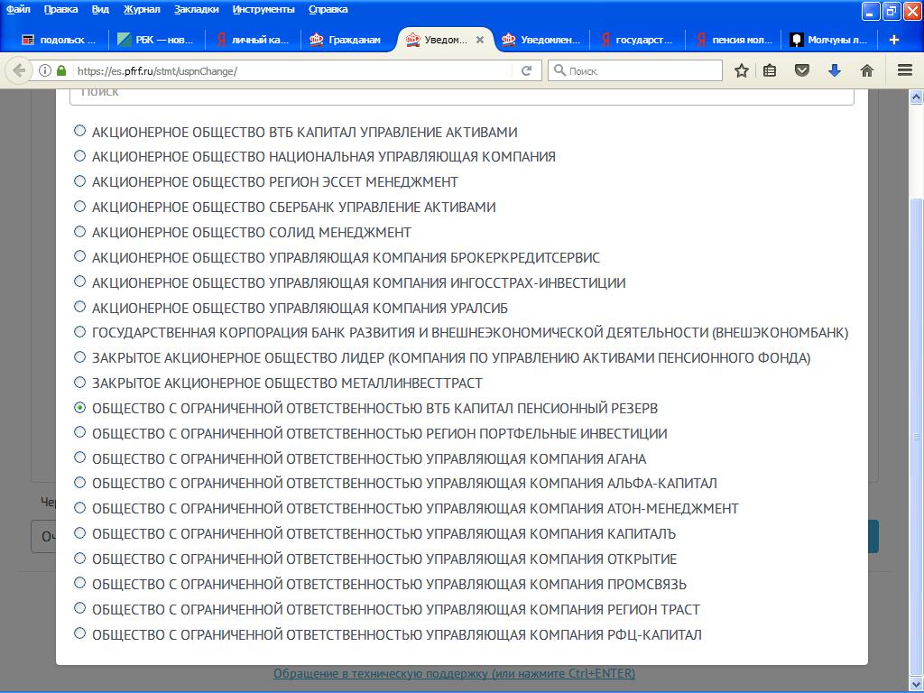The image size is (924, 693).
Task: Click the page vertical scrollbar thumb
Action: (x=916, y=433)
